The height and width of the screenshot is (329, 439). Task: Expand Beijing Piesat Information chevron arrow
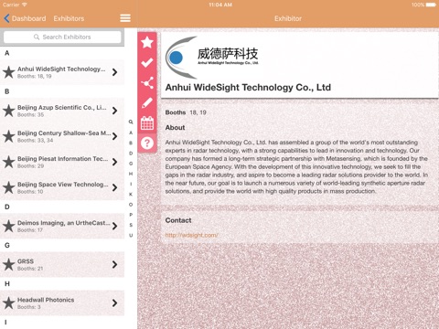[x=115, y=162]
